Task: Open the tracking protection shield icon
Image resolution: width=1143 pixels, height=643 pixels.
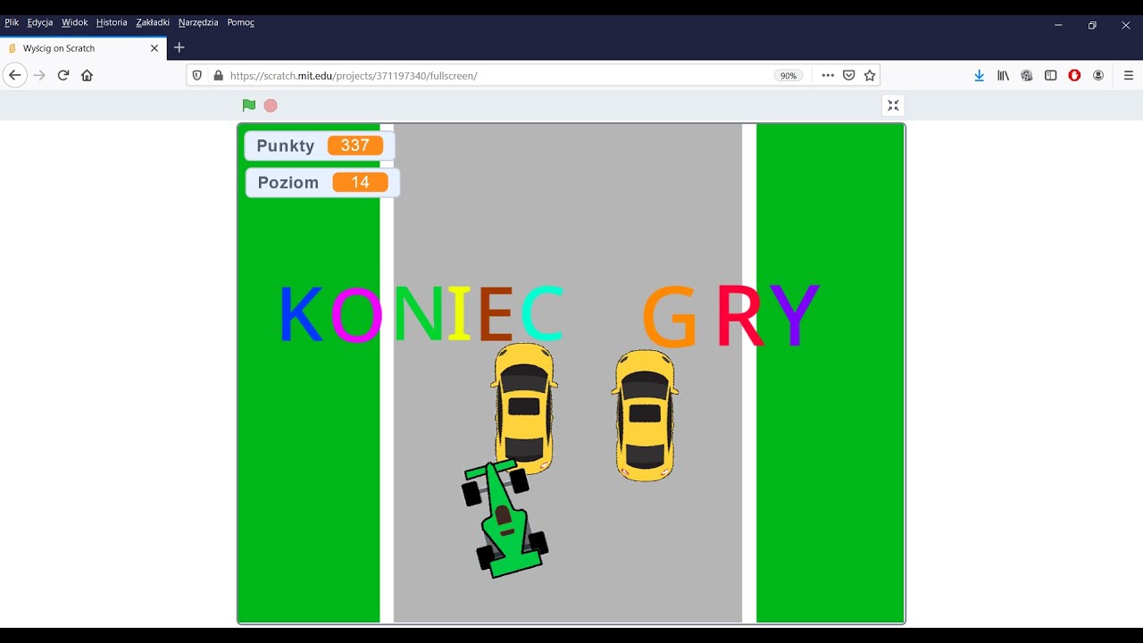Action: [x=197, y=76]
